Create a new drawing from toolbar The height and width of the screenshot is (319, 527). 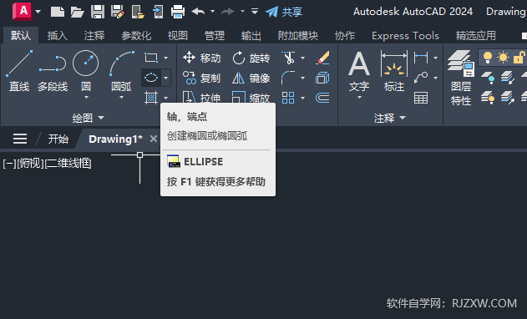(58, 12)
